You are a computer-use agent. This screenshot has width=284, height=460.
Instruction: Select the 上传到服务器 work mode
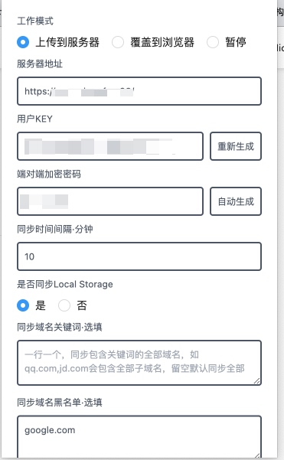(x=23, y=42)
